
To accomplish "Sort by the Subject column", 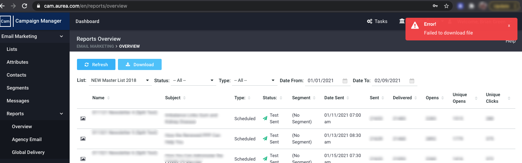I will (175, 98).
